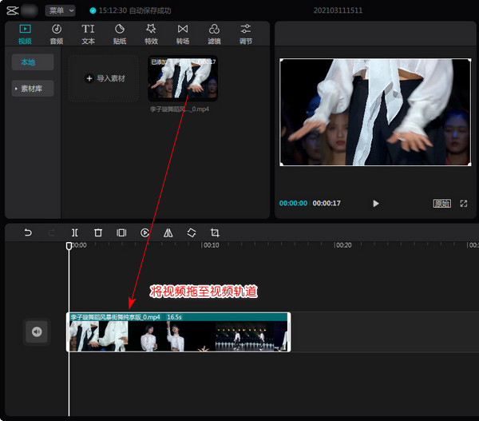This screenshot has width=479, height=421.
Task: Click the clip title bar showing 16.5s
Action: pos(178,317)
